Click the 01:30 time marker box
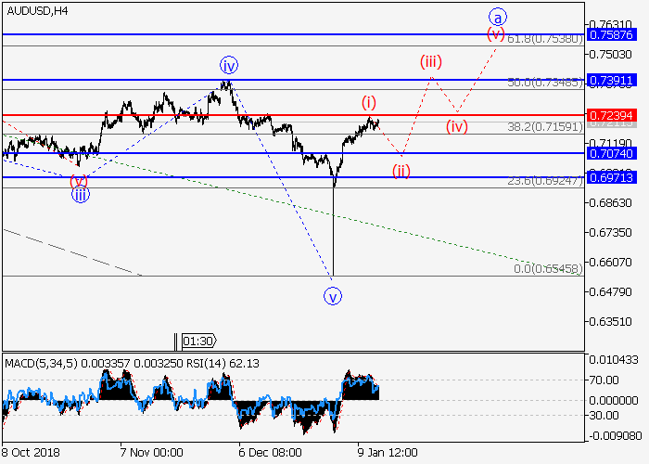Image resolution: width=649 pixels, height=464 pixels. [x=199, y=341]
